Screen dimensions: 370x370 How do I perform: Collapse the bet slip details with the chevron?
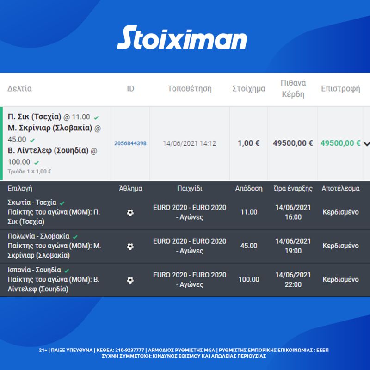[366, 143]
